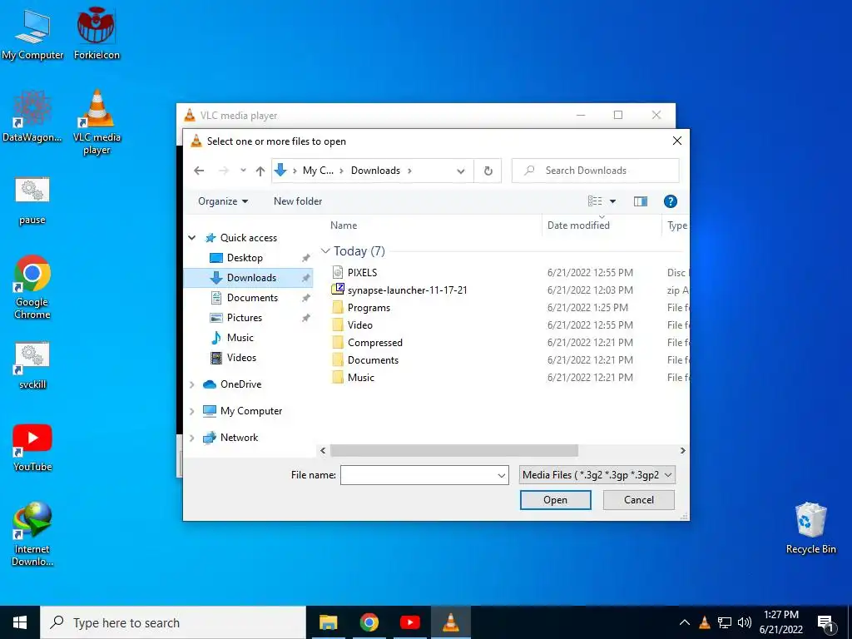Click the New folder button

point(298,201)
